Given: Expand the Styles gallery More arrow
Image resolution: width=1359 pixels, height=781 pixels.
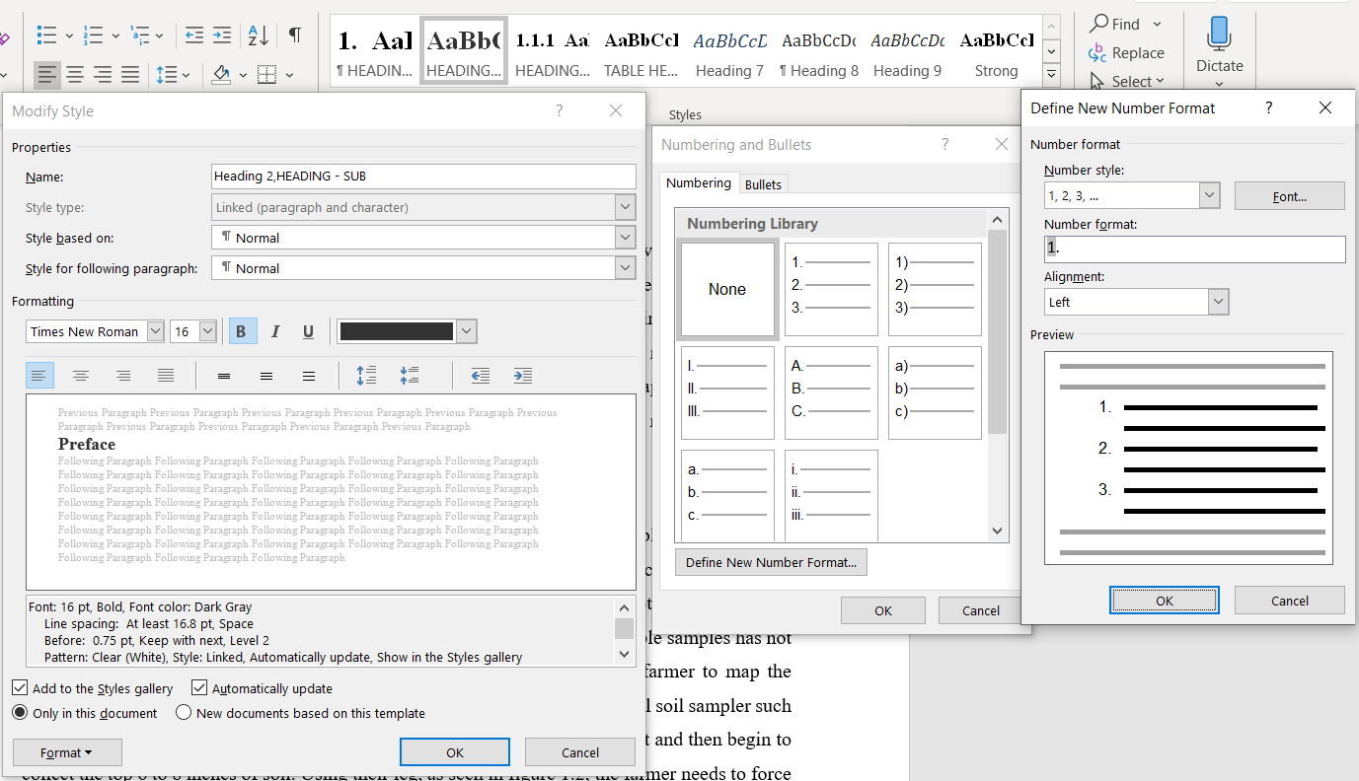Looking at the screenshot, I should (1052, 73).
